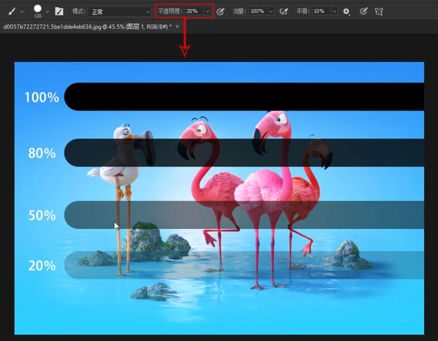Viewport: 438px width, 341px height.
Task: Open symmetry paint butterfly icon
Action: click(379, 12)
